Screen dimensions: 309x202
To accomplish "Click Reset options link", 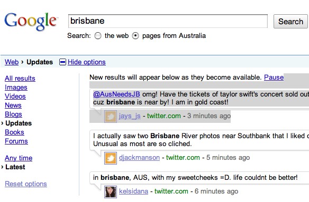I will pos(26,184).
